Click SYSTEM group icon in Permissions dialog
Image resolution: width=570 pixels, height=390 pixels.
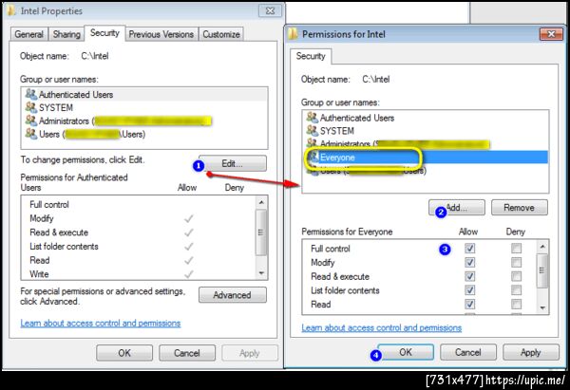[x=313, y=130]
